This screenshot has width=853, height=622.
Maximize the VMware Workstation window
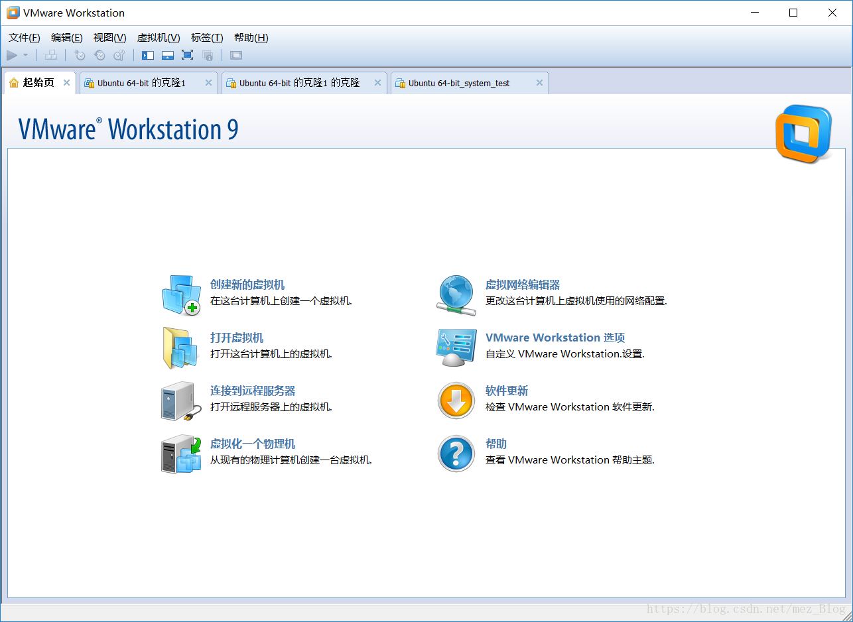point(793,13)
